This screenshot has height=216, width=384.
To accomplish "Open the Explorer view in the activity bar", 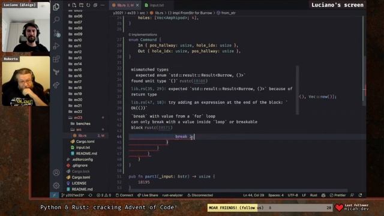I will point(56,7).
